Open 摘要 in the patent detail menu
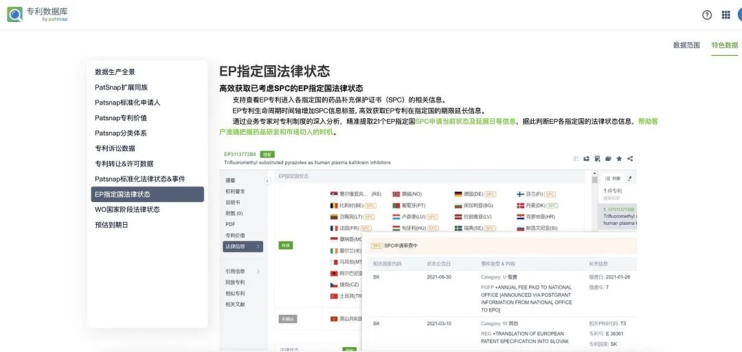The height and width of the screenshot is (352, 742). [230, 181]
